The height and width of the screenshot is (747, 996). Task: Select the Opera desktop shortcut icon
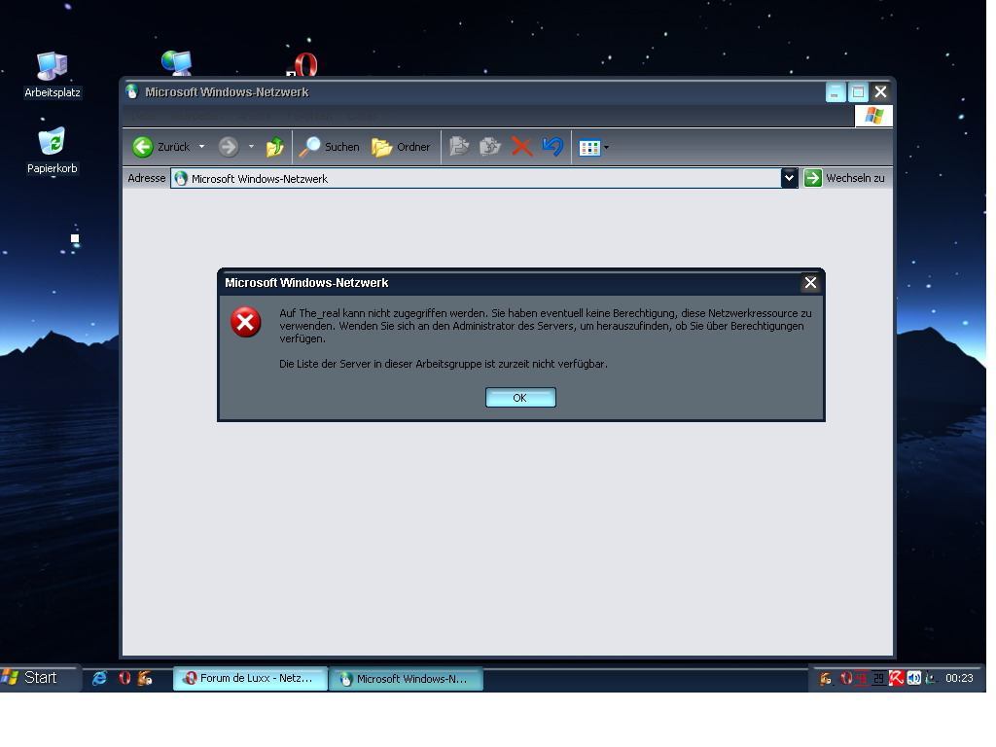pos(302,65)
